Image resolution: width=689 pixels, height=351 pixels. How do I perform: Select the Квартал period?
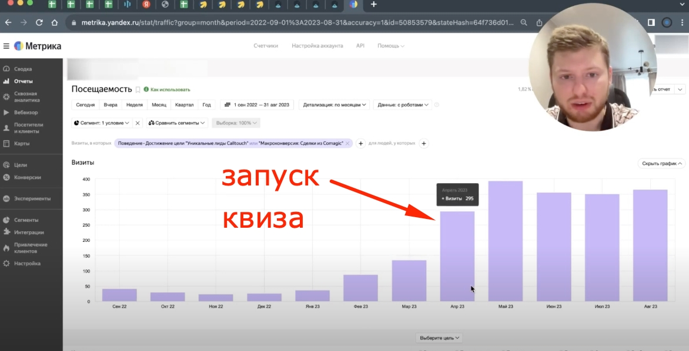click(x=184, y=105)
